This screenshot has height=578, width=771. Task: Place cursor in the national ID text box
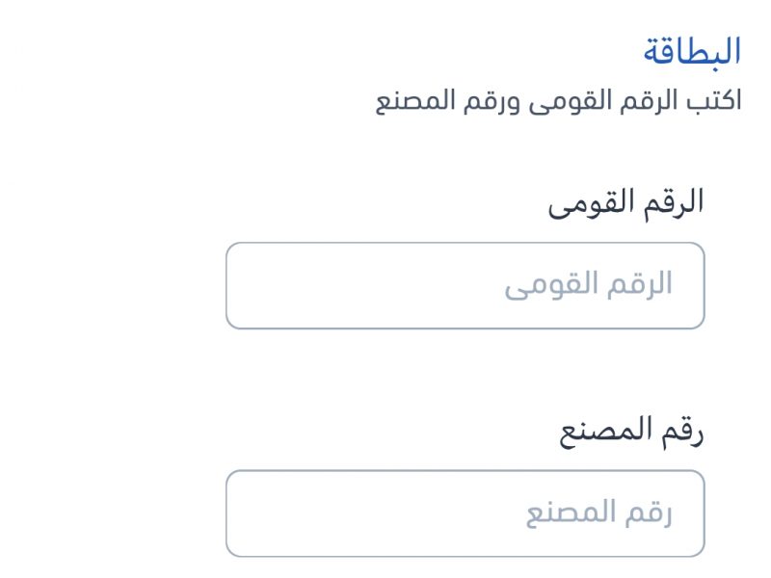tap(465, 285)
